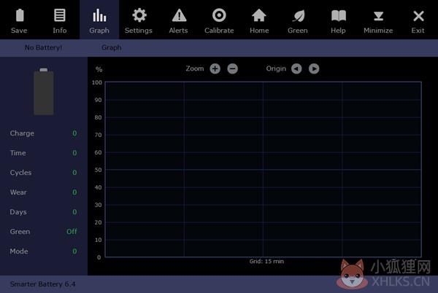Open Settings gear icon
Viewport: 438px width, 293px height.
tap(139, 15)
